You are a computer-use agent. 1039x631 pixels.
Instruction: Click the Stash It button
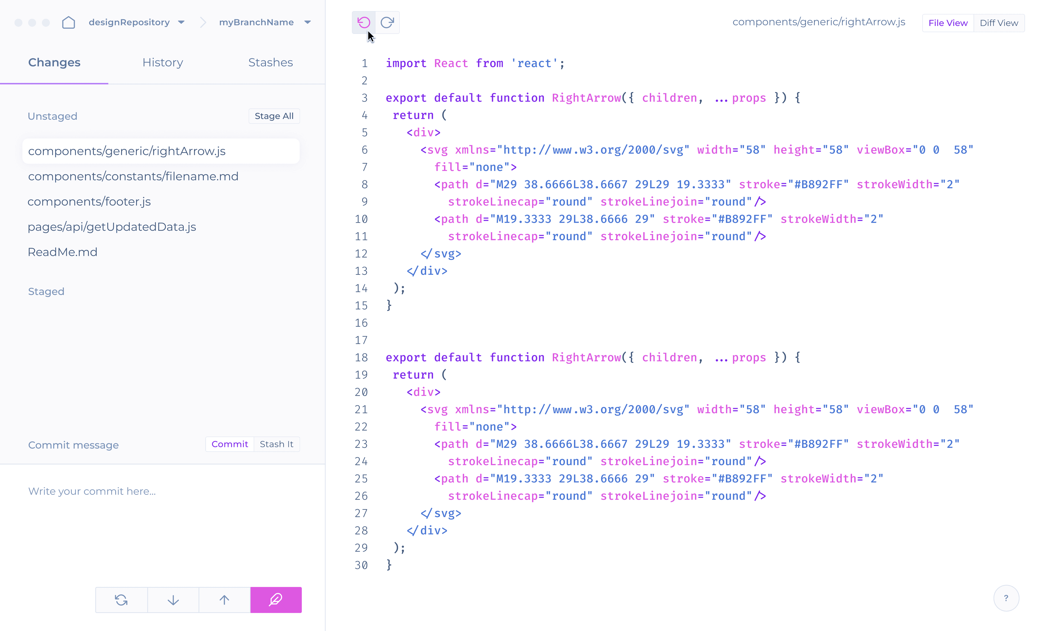point(277,444)
